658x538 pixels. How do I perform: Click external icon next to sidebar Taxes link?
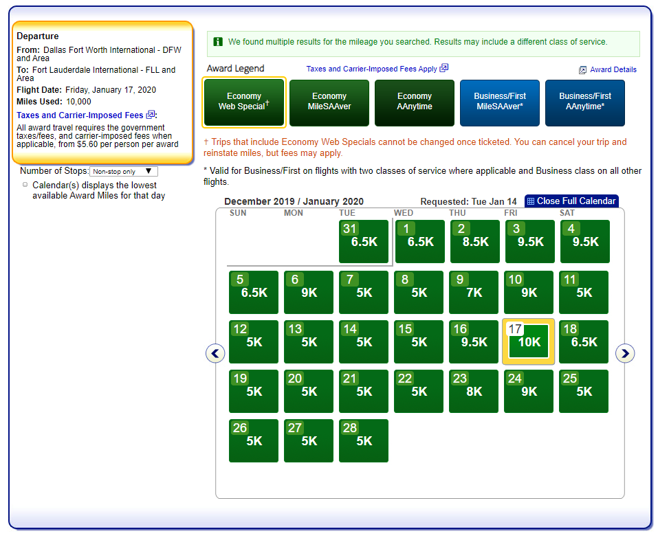[151, 115]
